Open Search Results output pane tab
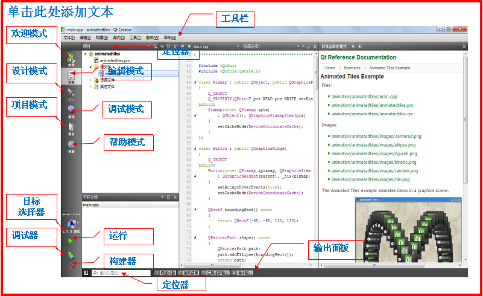Screen dimensions: 483x296 coord(189,273)
